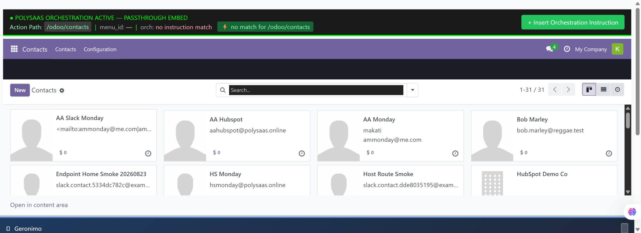Screen dimensions: 641x233
Task: Click aahubspot@polysaas.online email text
Action: click(x=248, y=131)
